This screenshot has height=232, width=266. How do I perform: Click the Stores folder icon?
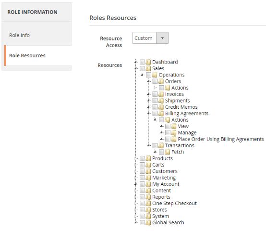point(148,210)
